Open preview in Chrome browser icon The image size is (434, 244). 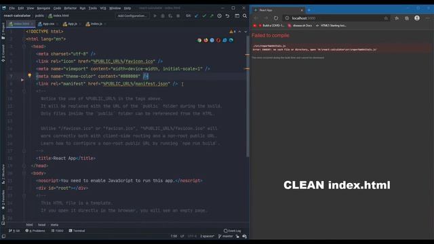tap(199, 40)
